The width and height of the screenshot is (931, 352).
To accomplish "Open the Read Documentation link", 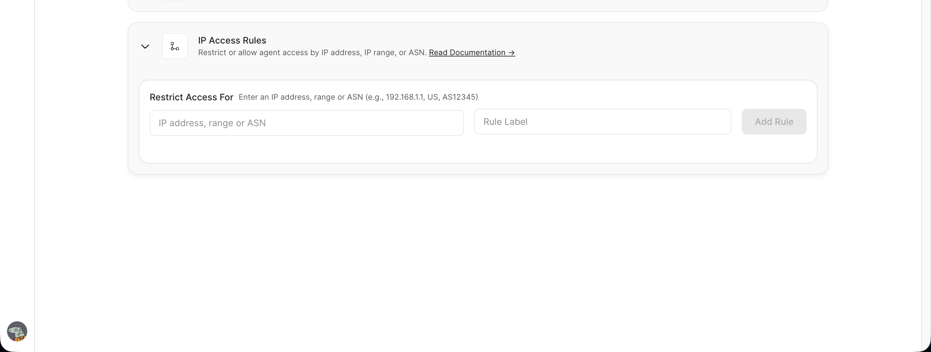I will pyautogui.click(x=472, y=53).
